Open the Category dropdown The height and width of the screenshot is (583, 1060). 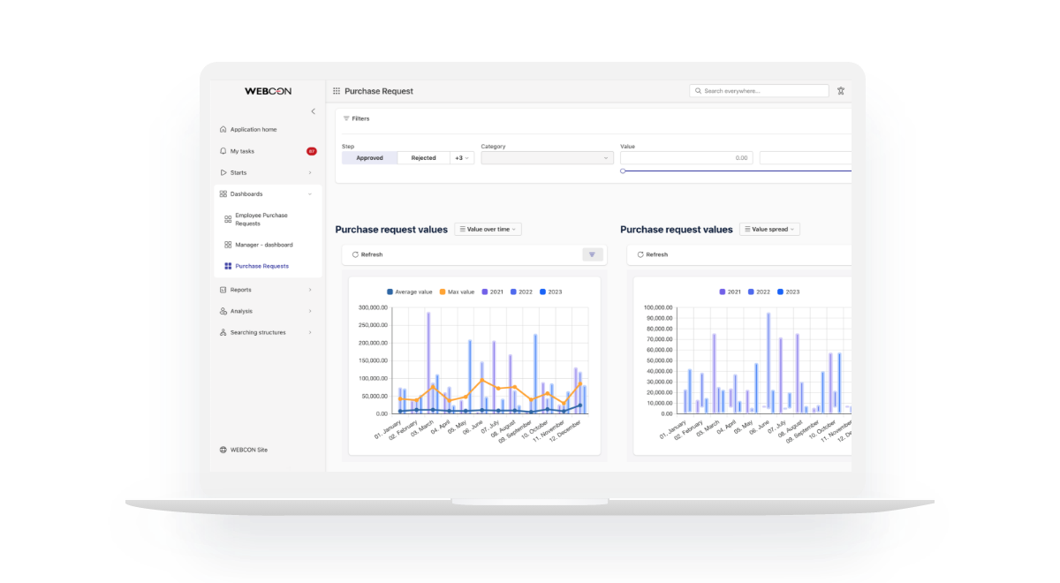547,158
